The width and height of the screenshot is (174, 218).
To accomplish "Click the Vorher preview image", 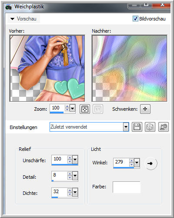I will click(x=47, y=68).
